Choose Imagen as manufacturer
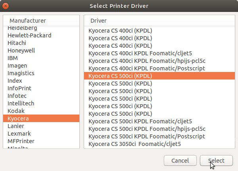The image size is (238, 171). (41, 66)
